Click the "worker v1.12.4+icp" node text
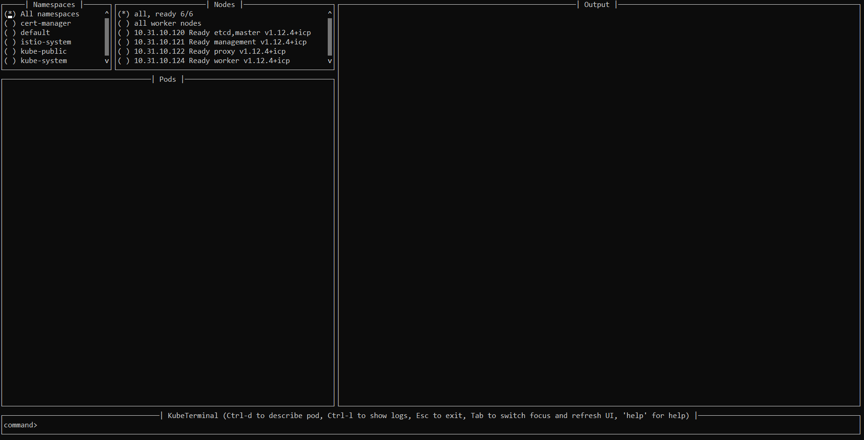This screenshot has height=440, width=864. tap(252, 61)
